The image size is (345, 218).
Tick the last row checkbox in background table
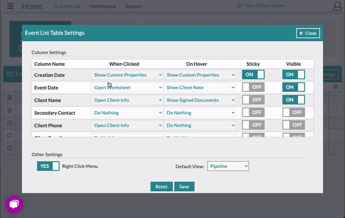(x=336, y=148)
